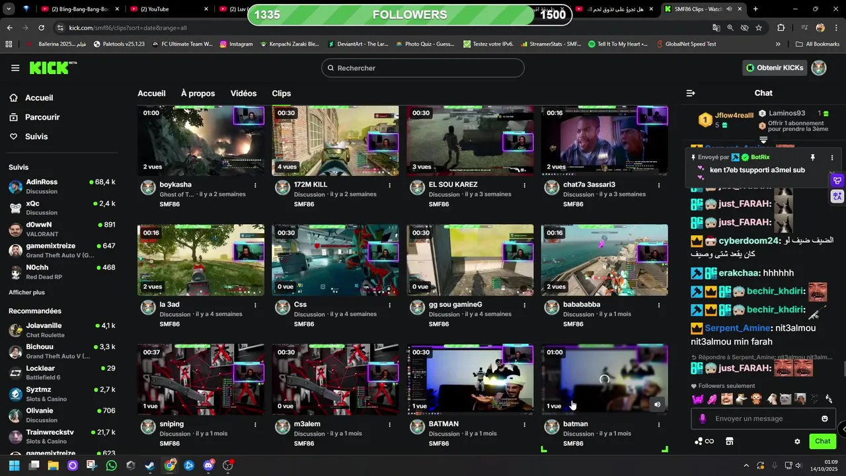This screenshot has width=846, height=476.
Task: Open the Chrome three-dot menu
Action: (x=835, y=28)
